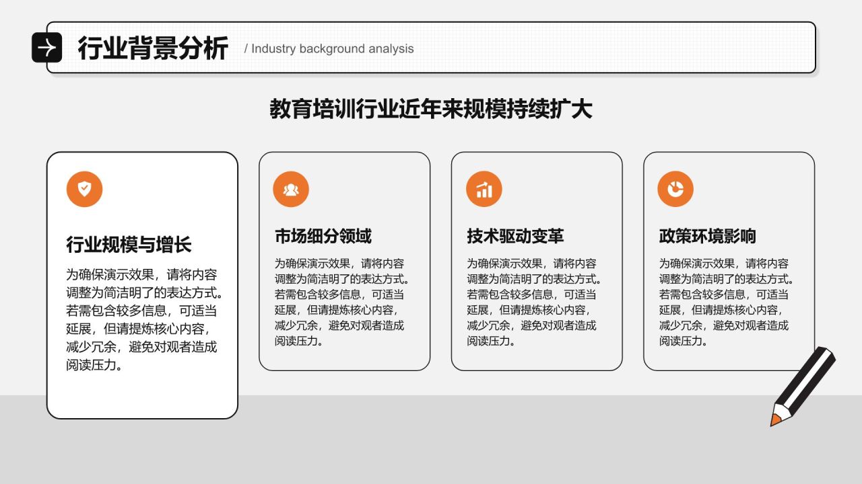The width and height of the screenshot is (862, 484).
Task: Click the slide title 行业背景分析
Action: pos(153,48)
